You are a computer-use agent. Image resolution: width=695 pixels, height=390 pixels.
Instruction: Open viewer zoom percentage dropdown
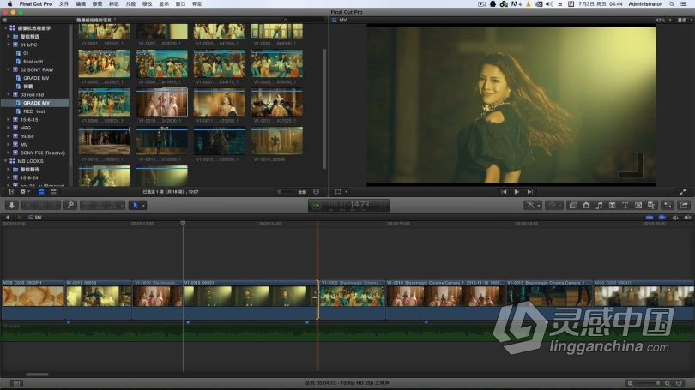pos(663,20)
